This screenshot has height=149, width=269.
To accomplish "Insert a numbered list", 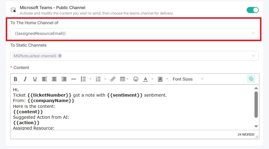I will 98,79.
